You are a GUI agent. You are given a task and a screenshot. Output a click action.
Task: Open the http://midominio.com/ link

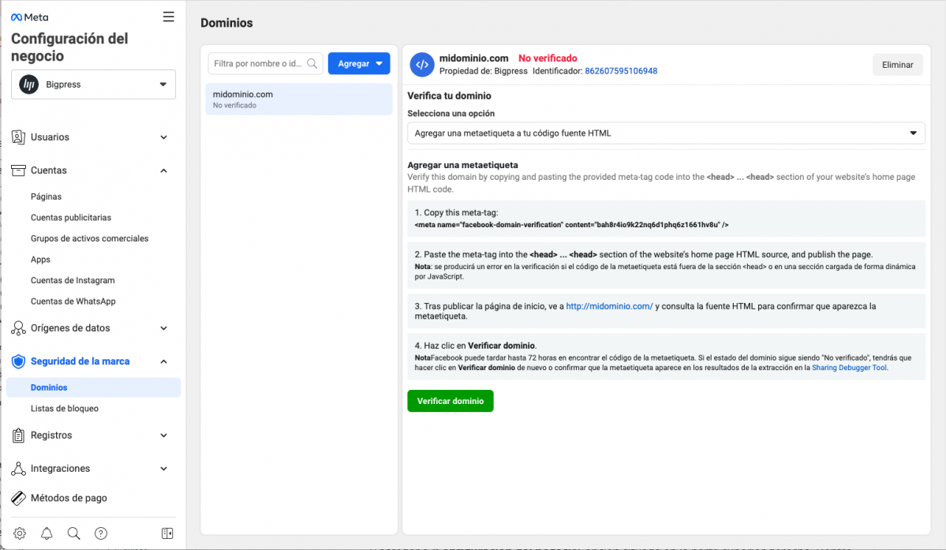click(x=609, y=306)
